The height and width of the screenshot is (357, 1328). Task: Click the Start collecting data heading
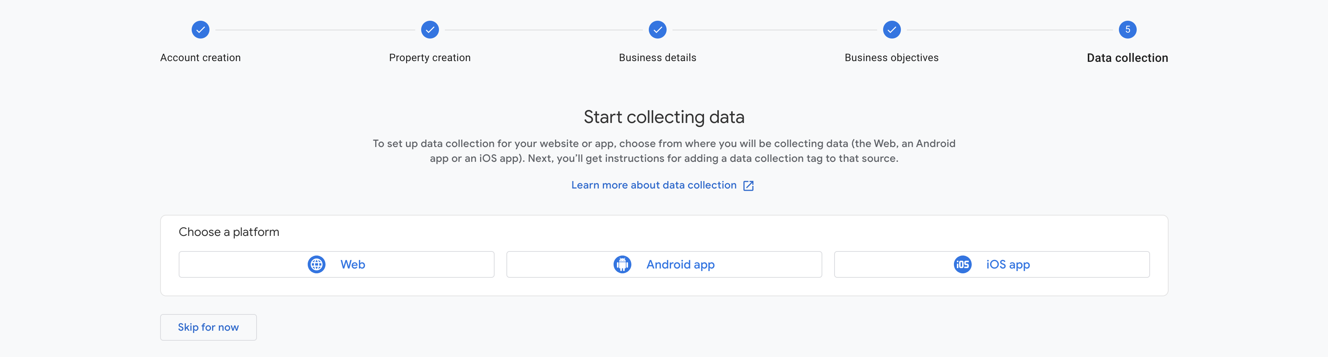tap(664, 117)
